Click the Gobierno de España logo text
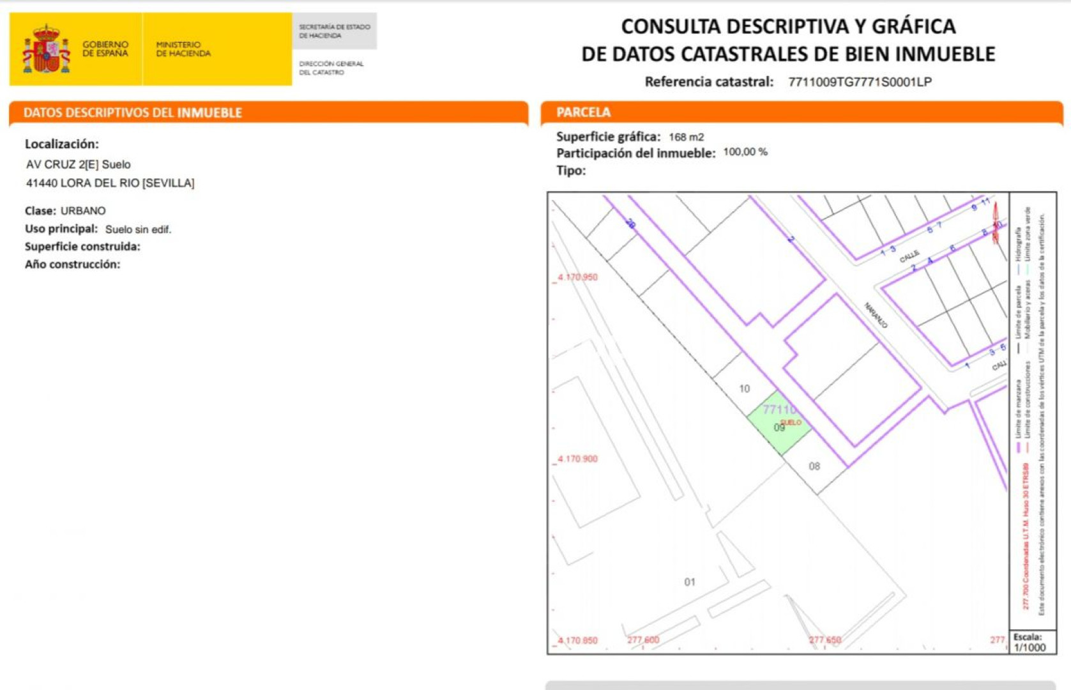 point(105,49)
